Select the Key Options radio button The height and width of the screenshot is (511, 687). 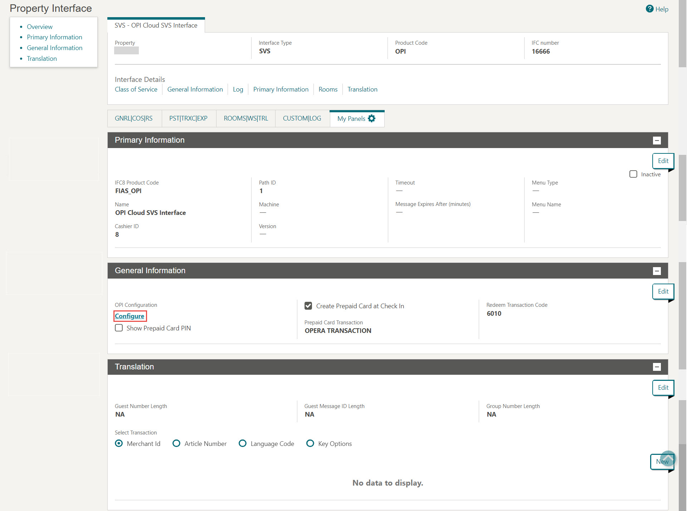coord(310,443)
